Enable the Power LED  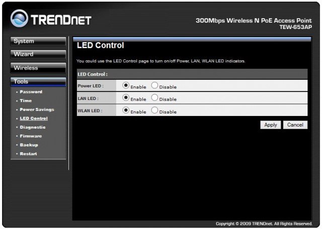[126, 85]
